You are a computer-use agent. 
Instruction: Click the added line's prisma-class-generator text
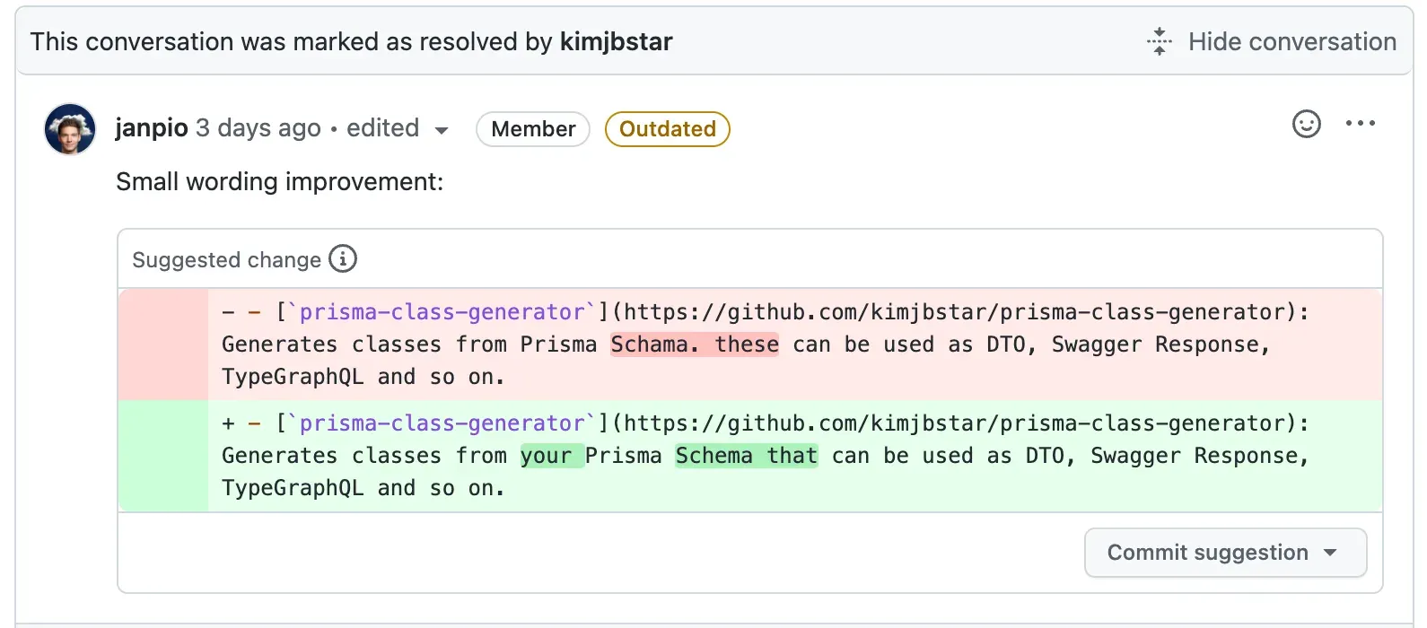pos(442,423)
